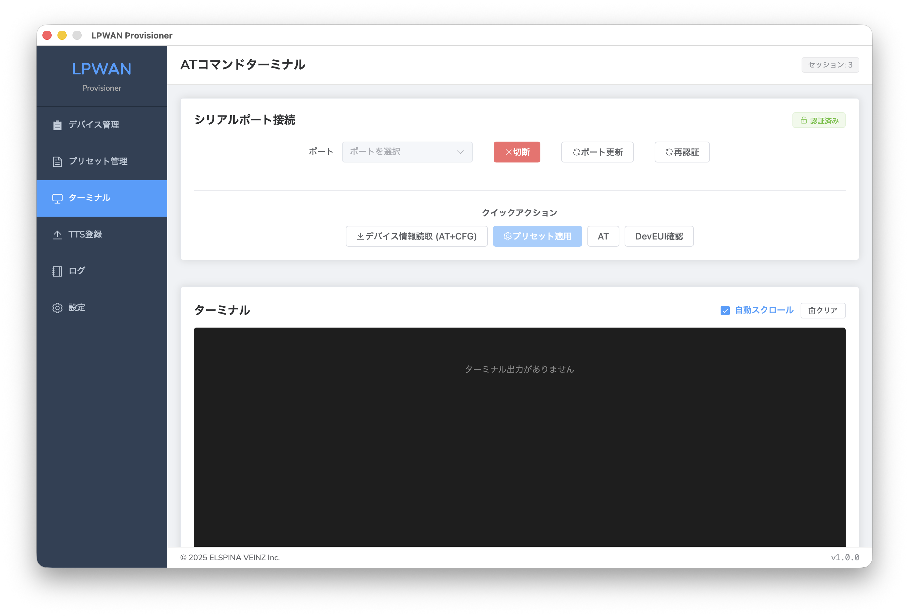Click the trash icon on クリア button
909x616 pixels.
(x=812, y=311)
